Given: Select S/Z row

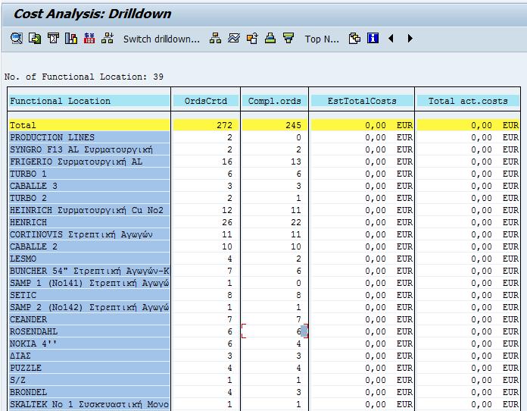Looking at the screenshot, I should coord(89,380).
